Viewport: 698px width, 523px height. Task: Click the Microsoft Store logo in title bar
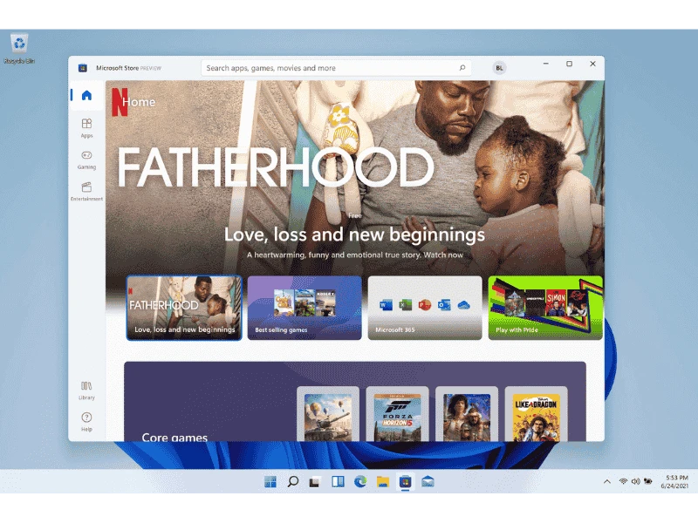(82, 68)
